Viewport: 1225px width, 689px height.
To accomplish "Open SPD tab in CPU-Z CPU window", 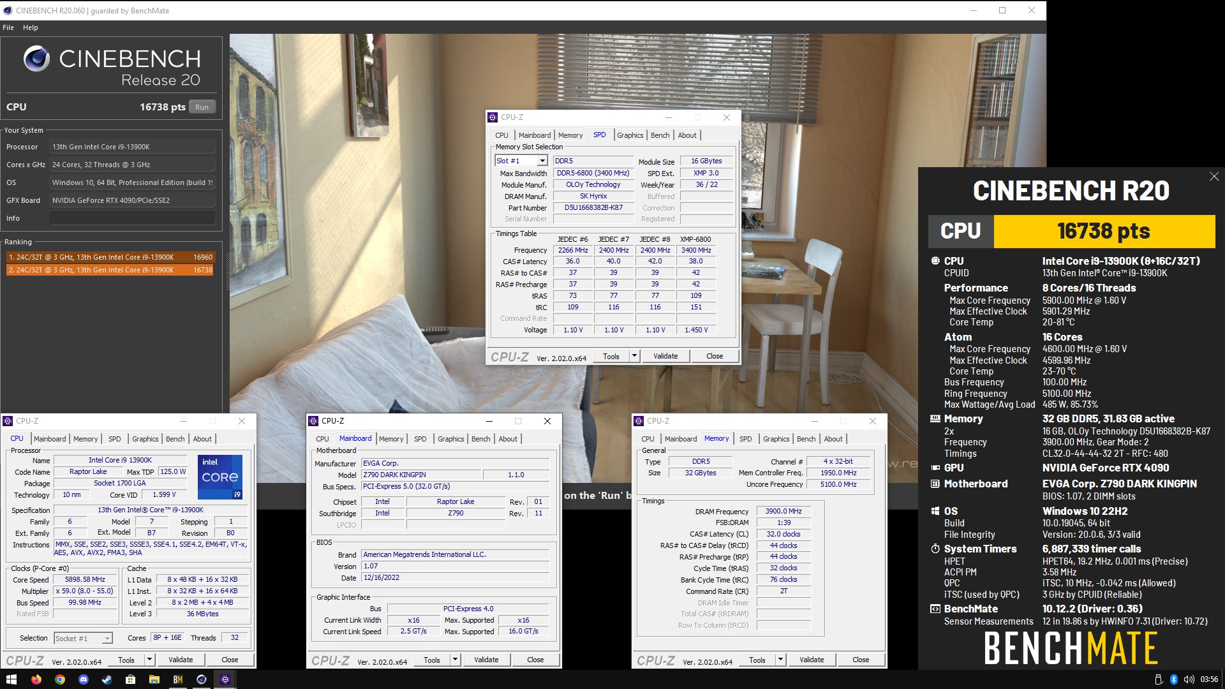I will point(114,439).
